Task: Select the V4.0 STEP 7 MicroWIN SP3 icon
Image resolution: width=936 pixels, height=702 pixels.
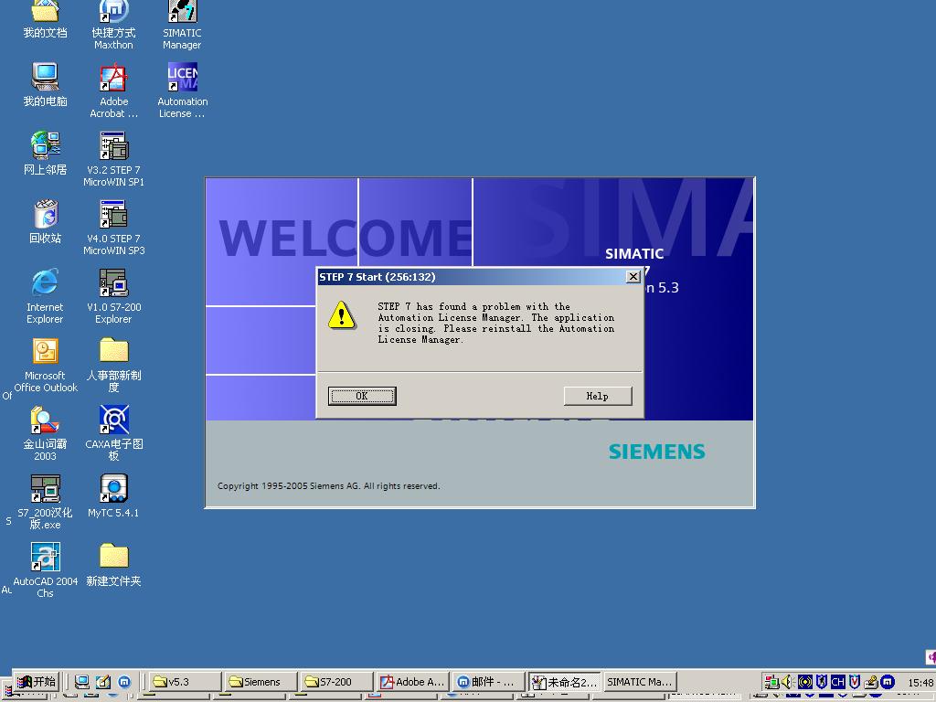Action: (113, 228)
